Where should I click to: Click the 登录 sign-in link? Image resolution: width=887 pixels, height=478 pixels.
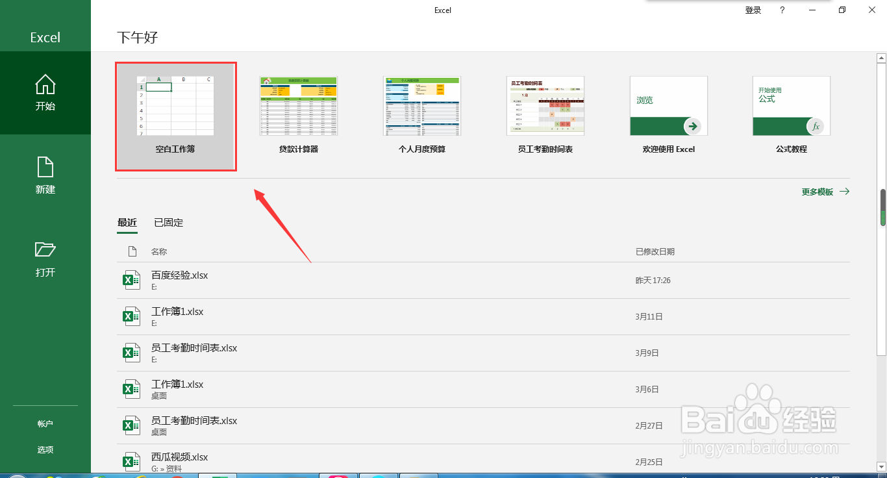tap(753, 10)
